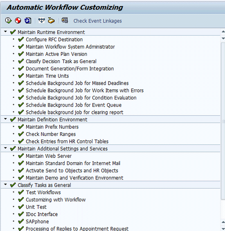This screenshot has width=225, height=231.
Task: Collapse the Classify Tasks as General node
Action: click(x=5, y=184)
